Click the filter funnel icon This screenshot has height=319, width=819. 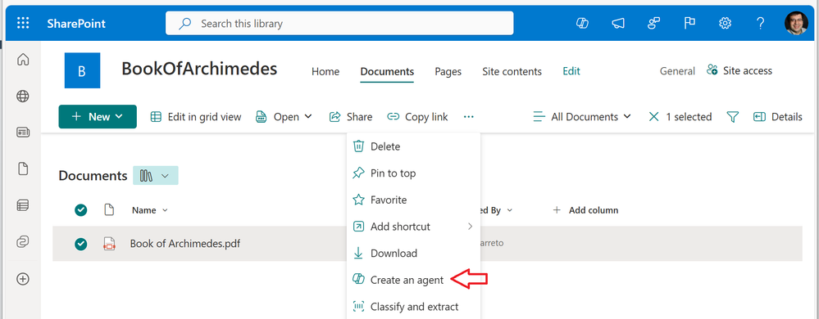pos(733,117)
